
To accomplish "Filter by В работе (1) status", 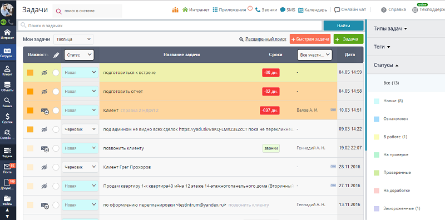I will pyautogui.click(x=395, y=137).
